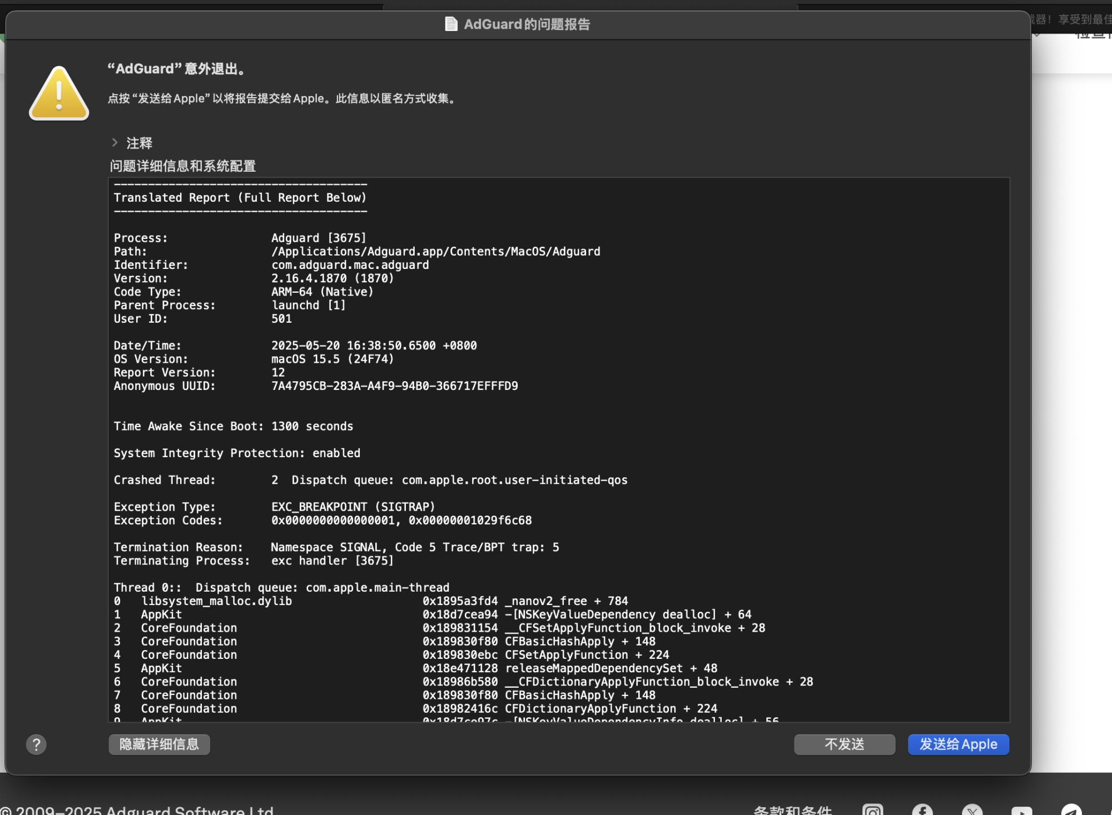
Task: Open help with the question mark button
Action: click(37, 744)
